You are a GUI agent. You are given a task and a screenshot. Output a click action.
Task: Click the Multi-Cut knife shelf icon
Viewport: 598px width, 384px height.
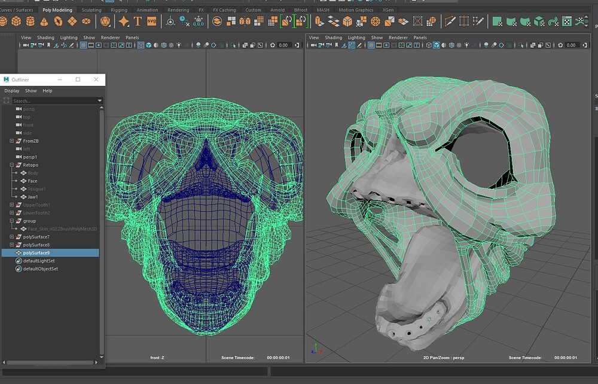point(450,22)
